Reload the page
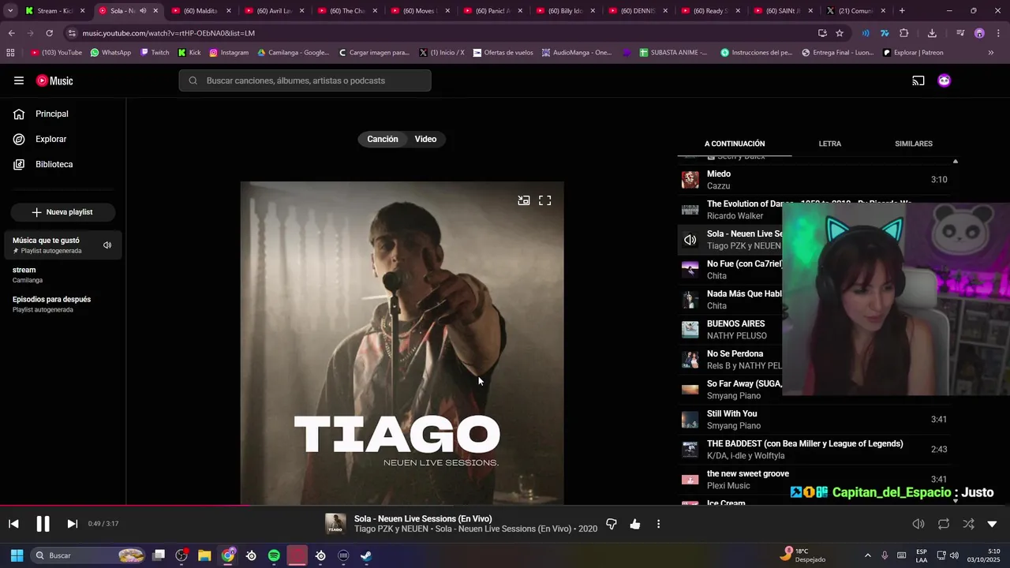Image resolution: width=1010 pixels, height=568 pixels. (x=49, y=33)
